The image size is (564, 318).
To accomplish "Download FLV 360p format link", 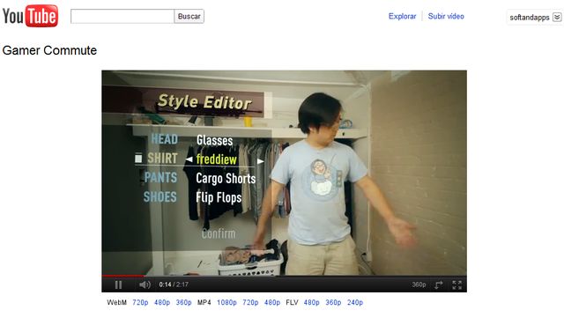I will click(333, 302).
